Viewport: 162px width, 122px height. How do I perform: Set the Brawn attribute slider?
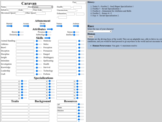[21, 32]
